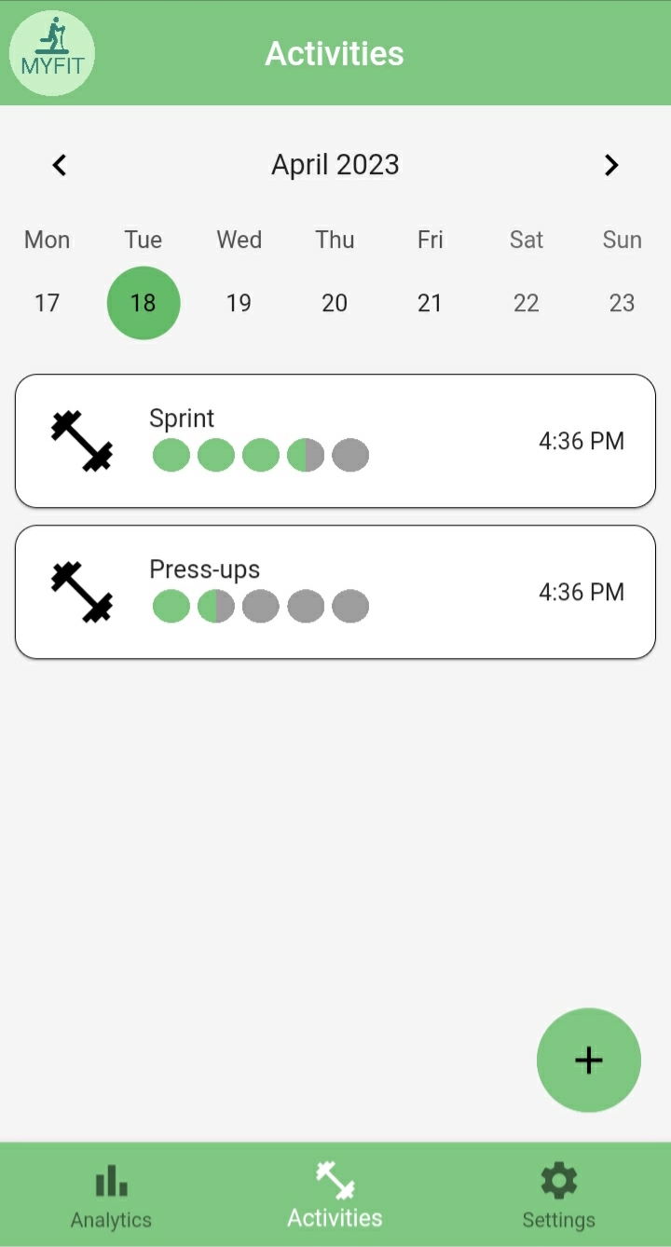Screen dimensions: 671x1247
Task: Click the half-filled fourth Sprint progress dot
Action: pyautogui.click(x=306, y=456)
